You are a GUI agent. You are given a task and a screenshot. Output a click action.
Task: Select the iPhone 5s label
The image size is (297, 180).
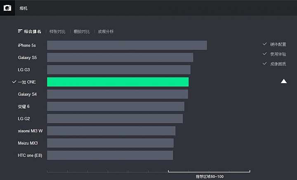click(27, 45)
